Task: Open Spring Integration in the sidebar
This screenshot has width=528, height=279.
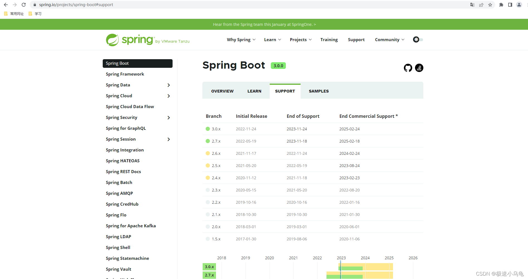Action: click(x=125, y=150)
